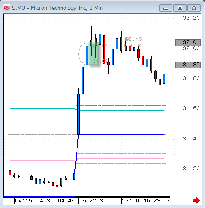The height and width of the screenshot is (208, 205).
Task: Click the $0.15 measurement label
Action: pyautogui.click(x=134, y=39)
